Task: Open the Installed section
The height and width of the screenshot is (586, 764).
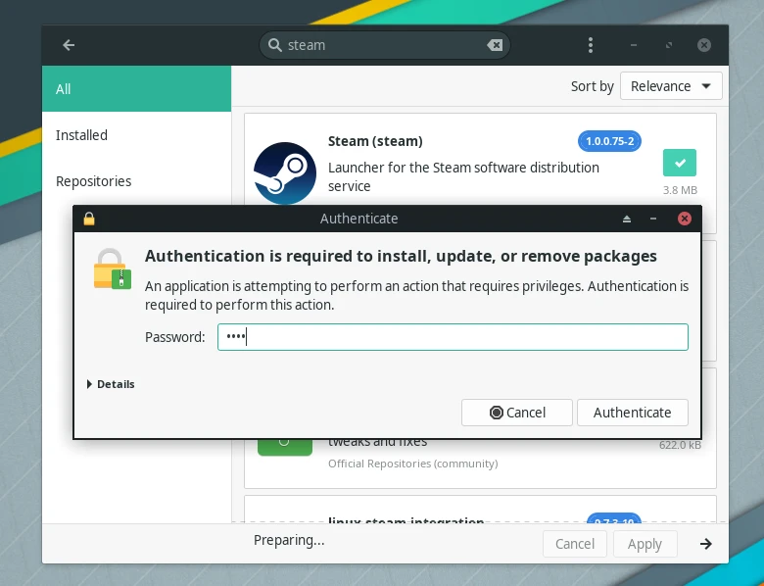Action: tap(136, 135)
